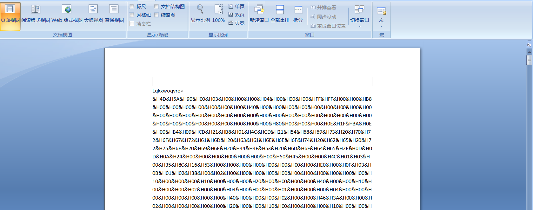
Task: Choose 页宽 page width zoom
Action: [236, 23]
